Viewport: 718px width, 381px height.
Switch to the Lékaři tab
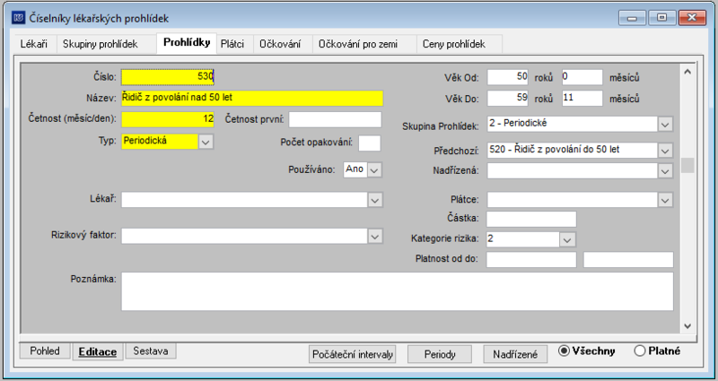pos(34,44)
